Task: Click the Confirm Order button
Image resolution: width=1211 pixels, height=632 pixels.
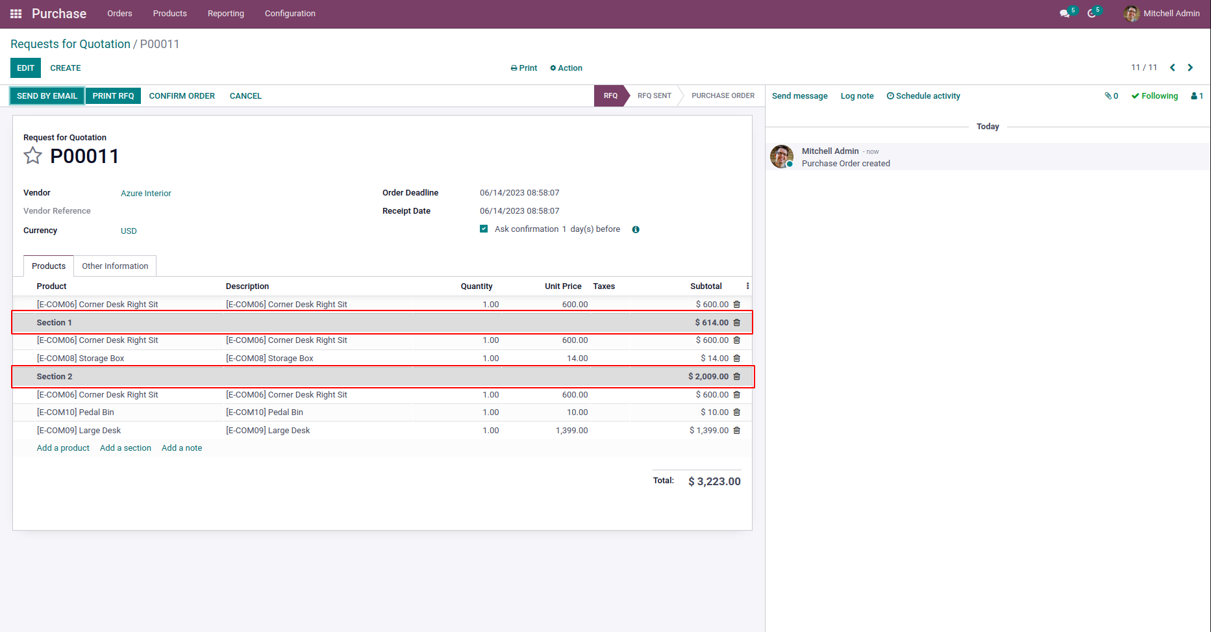Action: [182, 96]
